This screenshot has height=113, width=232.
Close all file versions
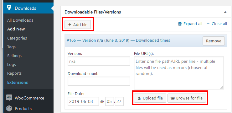point(217,24)
